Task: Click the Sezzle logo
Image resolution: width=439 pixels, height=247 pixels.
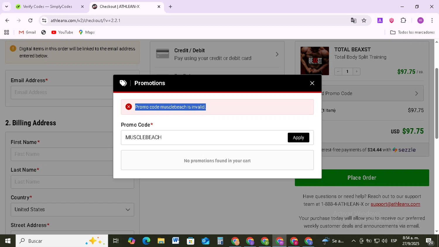Action: (404, 150)
